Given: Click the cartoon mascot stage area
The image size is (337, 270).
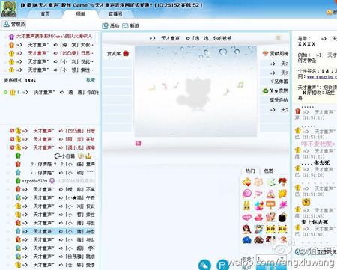Looking at the screenshot, I should tap(196, 91).
